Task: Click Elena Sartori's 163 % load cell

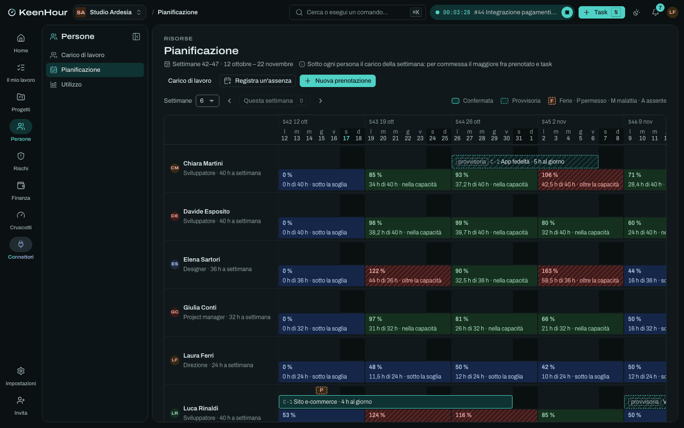Action: [580, 276]
